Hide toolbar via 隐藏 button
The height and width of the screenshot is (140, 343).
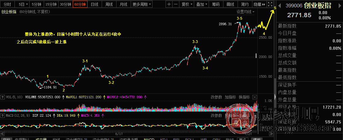point(259,4)
